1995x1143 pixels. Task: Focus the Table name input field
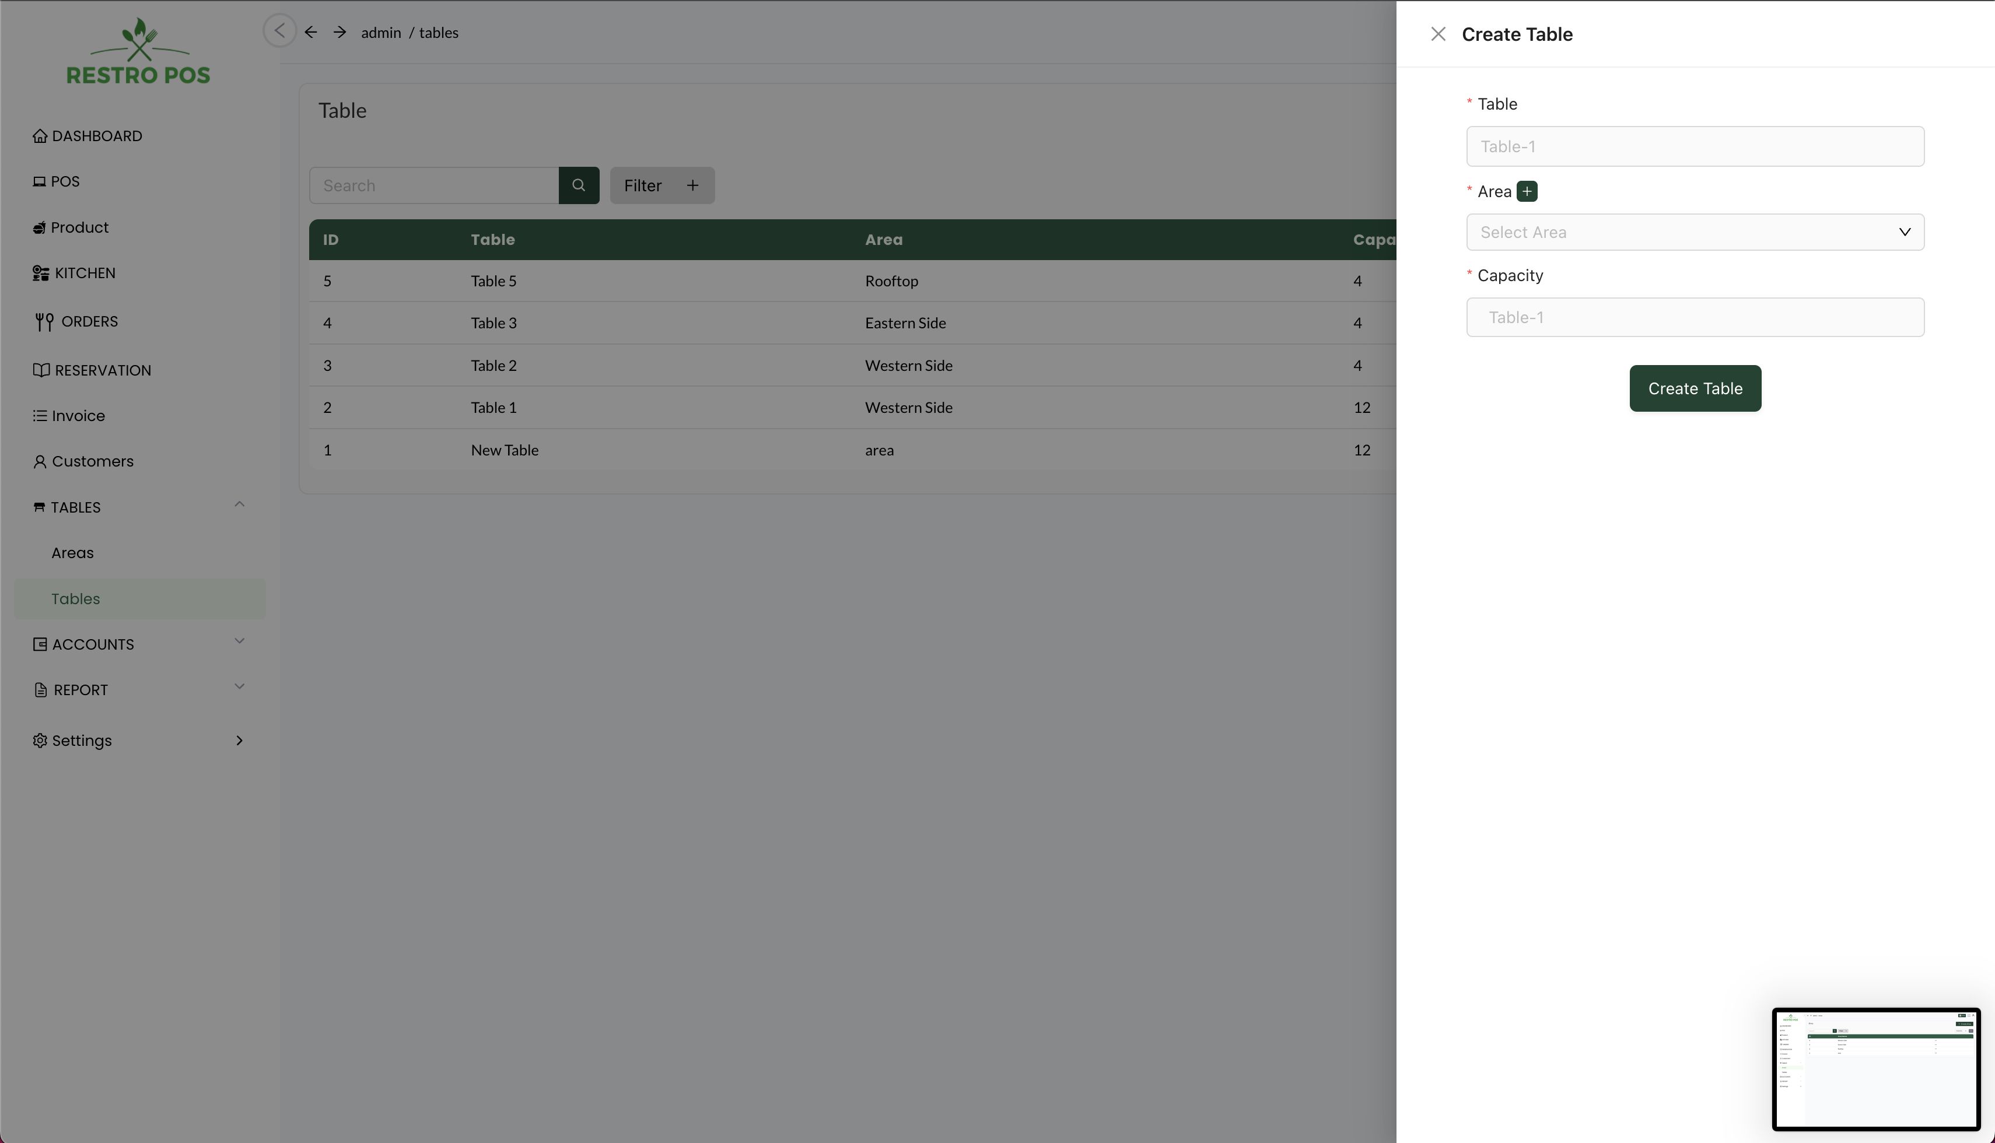click(x=1695, y=147)
